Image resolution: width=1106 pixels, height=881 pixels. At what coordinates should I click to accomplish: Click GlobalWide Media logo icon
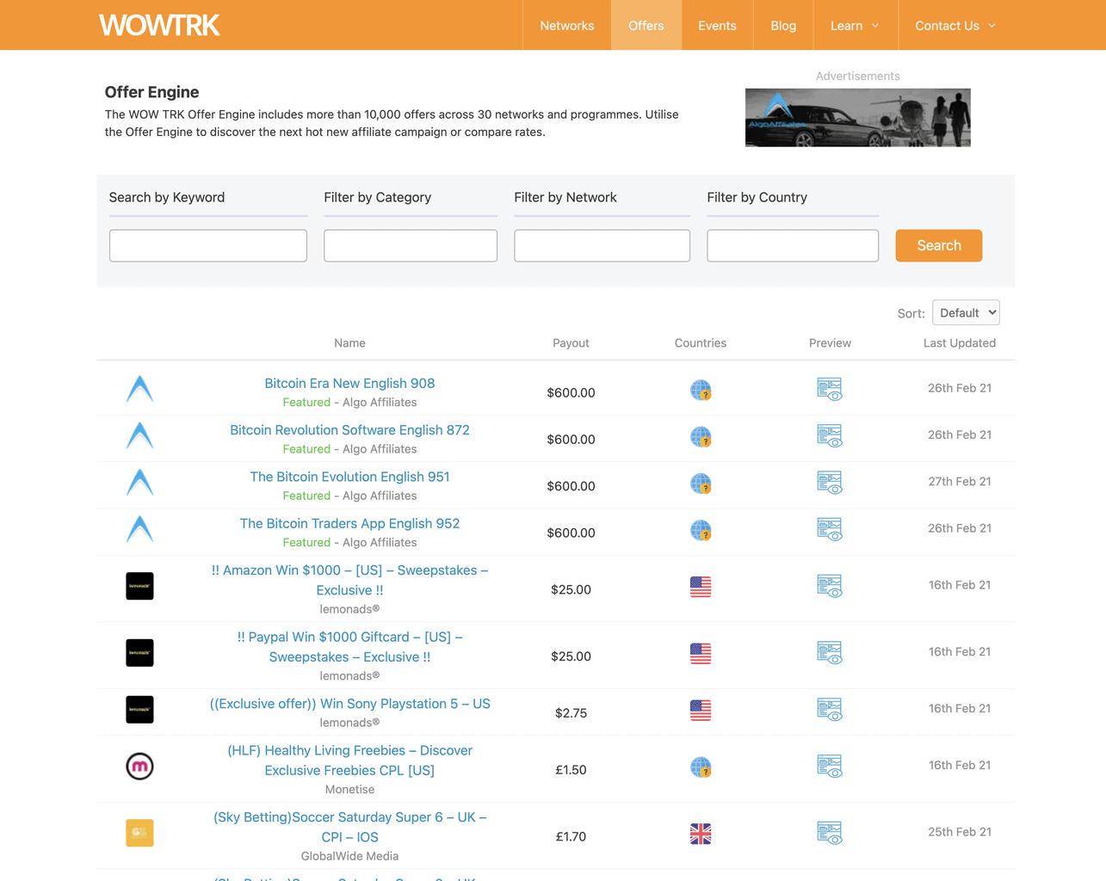[139, 833]
